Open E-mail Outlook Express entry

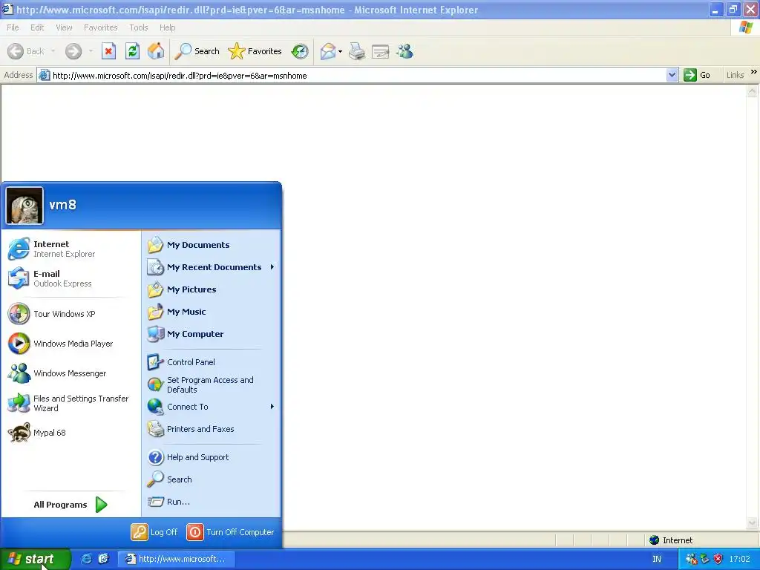[x=71, y=278]
